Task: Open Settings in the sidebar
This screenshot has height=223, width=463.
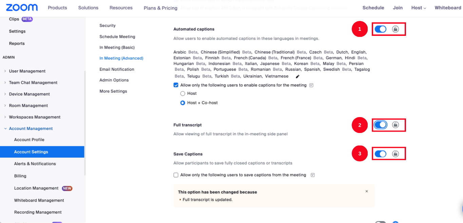Action: [17, 31]
